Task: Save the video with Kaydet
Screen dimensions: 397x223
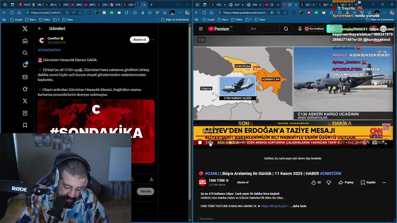Action: tap(368, 182)
